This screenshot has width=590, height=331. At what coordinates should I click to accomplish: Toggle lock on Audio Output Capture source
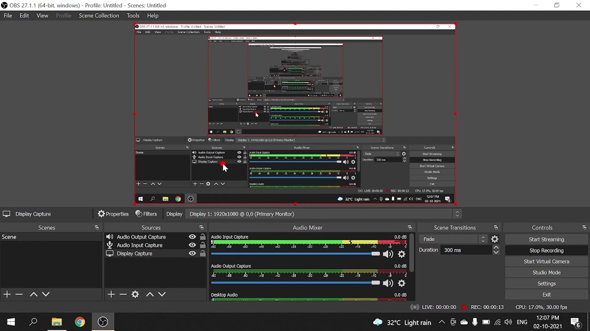point(202,237)
